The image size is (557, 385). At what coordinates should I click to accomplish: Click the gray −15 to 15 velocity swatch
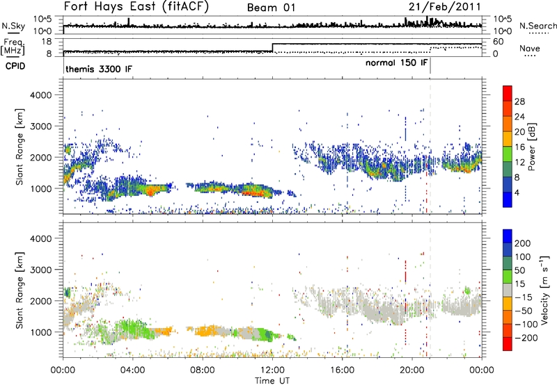(x=508, y=290)
